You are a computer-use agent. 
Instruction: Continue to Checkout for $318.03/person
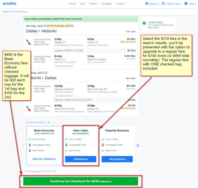[x=81, y=181]
